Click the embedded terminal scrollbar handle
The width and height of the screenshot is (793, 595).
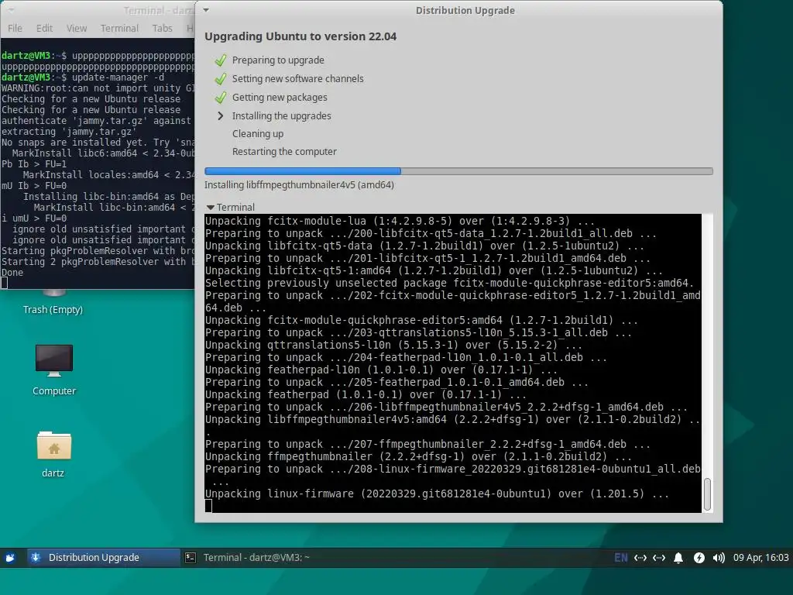(707, 494)
